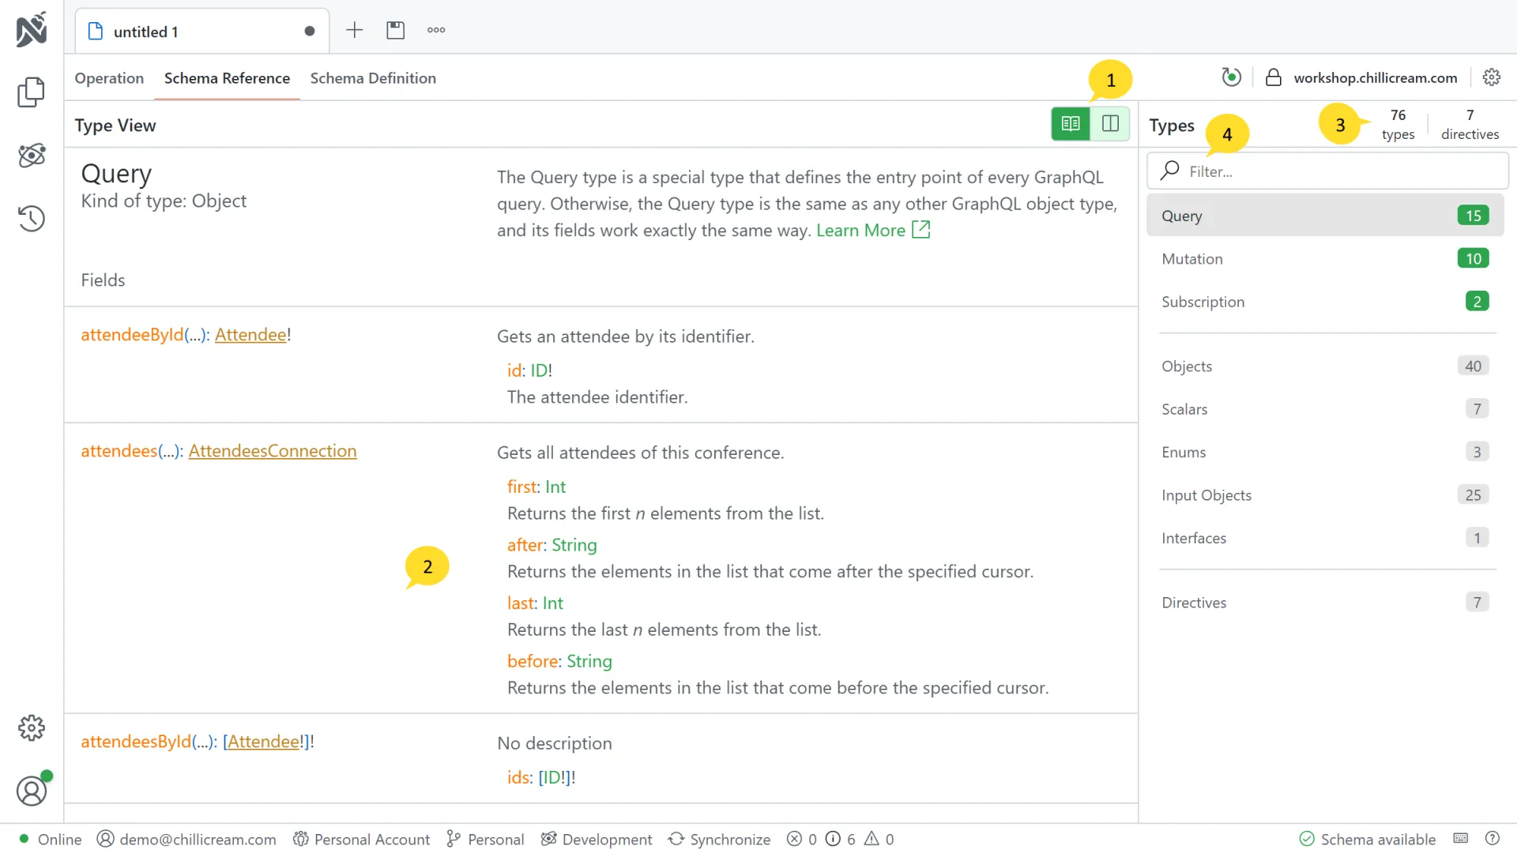Save document using the save icon
Image resolution: width=1517 pixels, height=853 pixels.
[395, 30]
